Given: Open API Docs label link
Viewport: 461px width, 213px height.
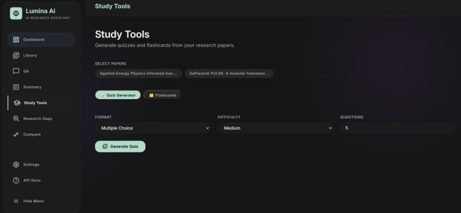Looking at the screenshot, I should [32, 180].
